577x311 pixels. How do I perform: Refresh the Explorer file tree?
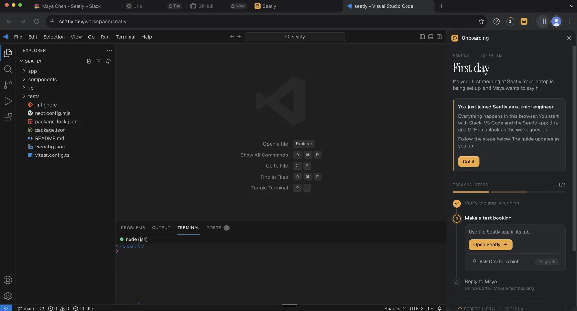[x=108, y=61]
